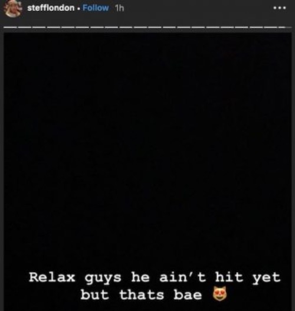Select the third story progress segment

pos(39,27)
